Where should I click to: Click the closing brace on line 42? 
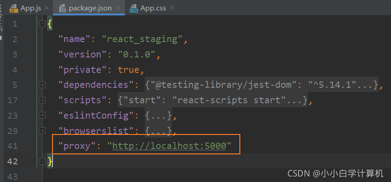tap(50, 161)
